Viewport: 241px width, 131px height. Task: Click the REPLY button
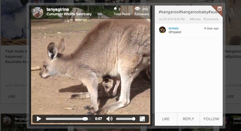pyautogui.click(x=188, y=119)
